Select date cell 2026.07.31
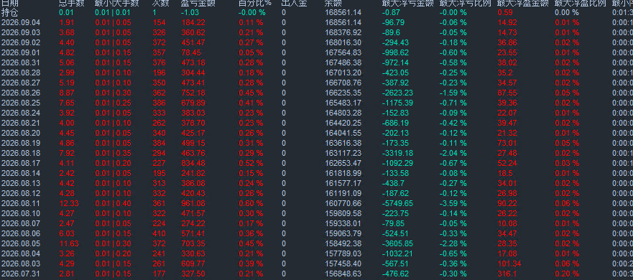The image size is (633, 280). 21,274
